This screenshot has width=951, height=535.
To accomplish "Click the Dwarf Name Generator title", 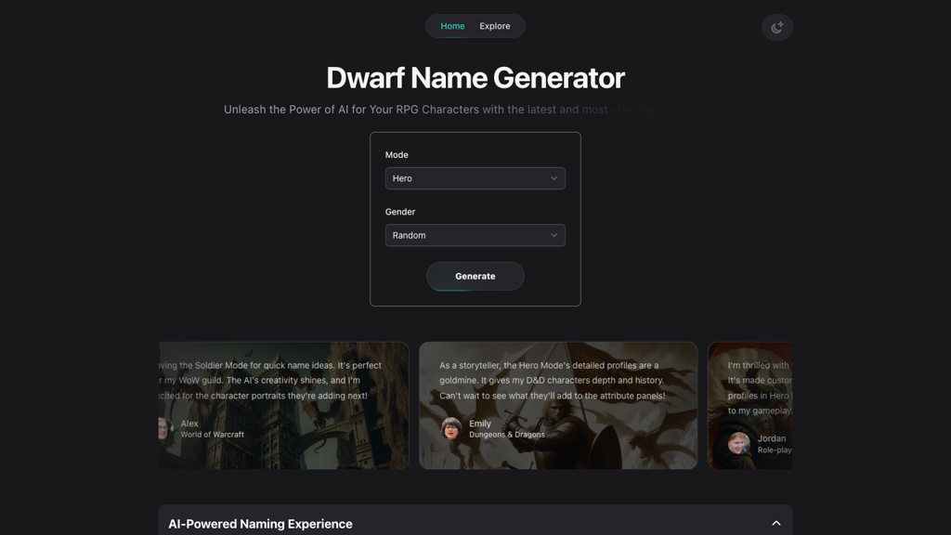I will (475, 78).
